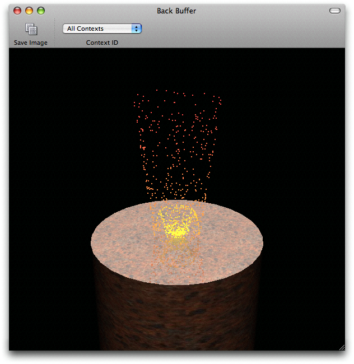Click the glowing yellow particle emitter center
Image resolution: width=354 pixels, height=364 pixels.
(x=178, y=231)
